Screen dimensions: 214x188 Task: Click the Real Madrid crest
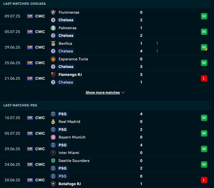(53, 122)
